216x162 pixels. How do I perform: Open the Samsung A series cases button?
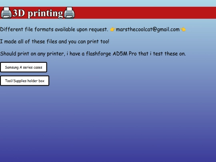click(24, 67)
